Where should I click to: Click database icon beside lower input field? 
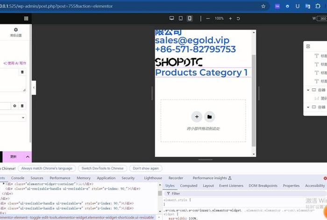pos(22,106)
